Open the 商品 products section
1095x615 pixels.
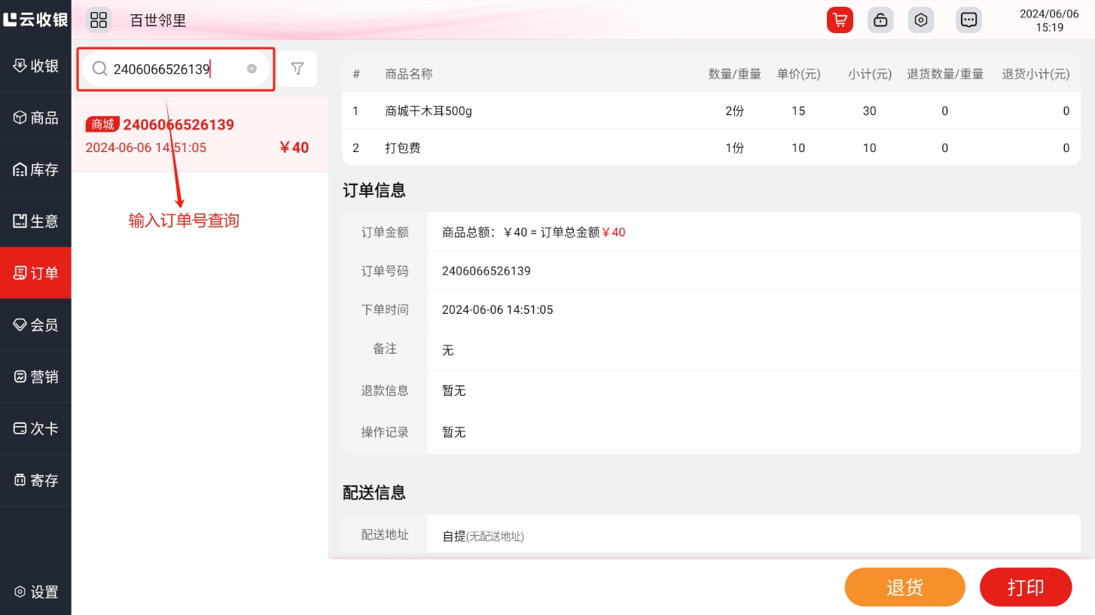(x=35, y=117)
